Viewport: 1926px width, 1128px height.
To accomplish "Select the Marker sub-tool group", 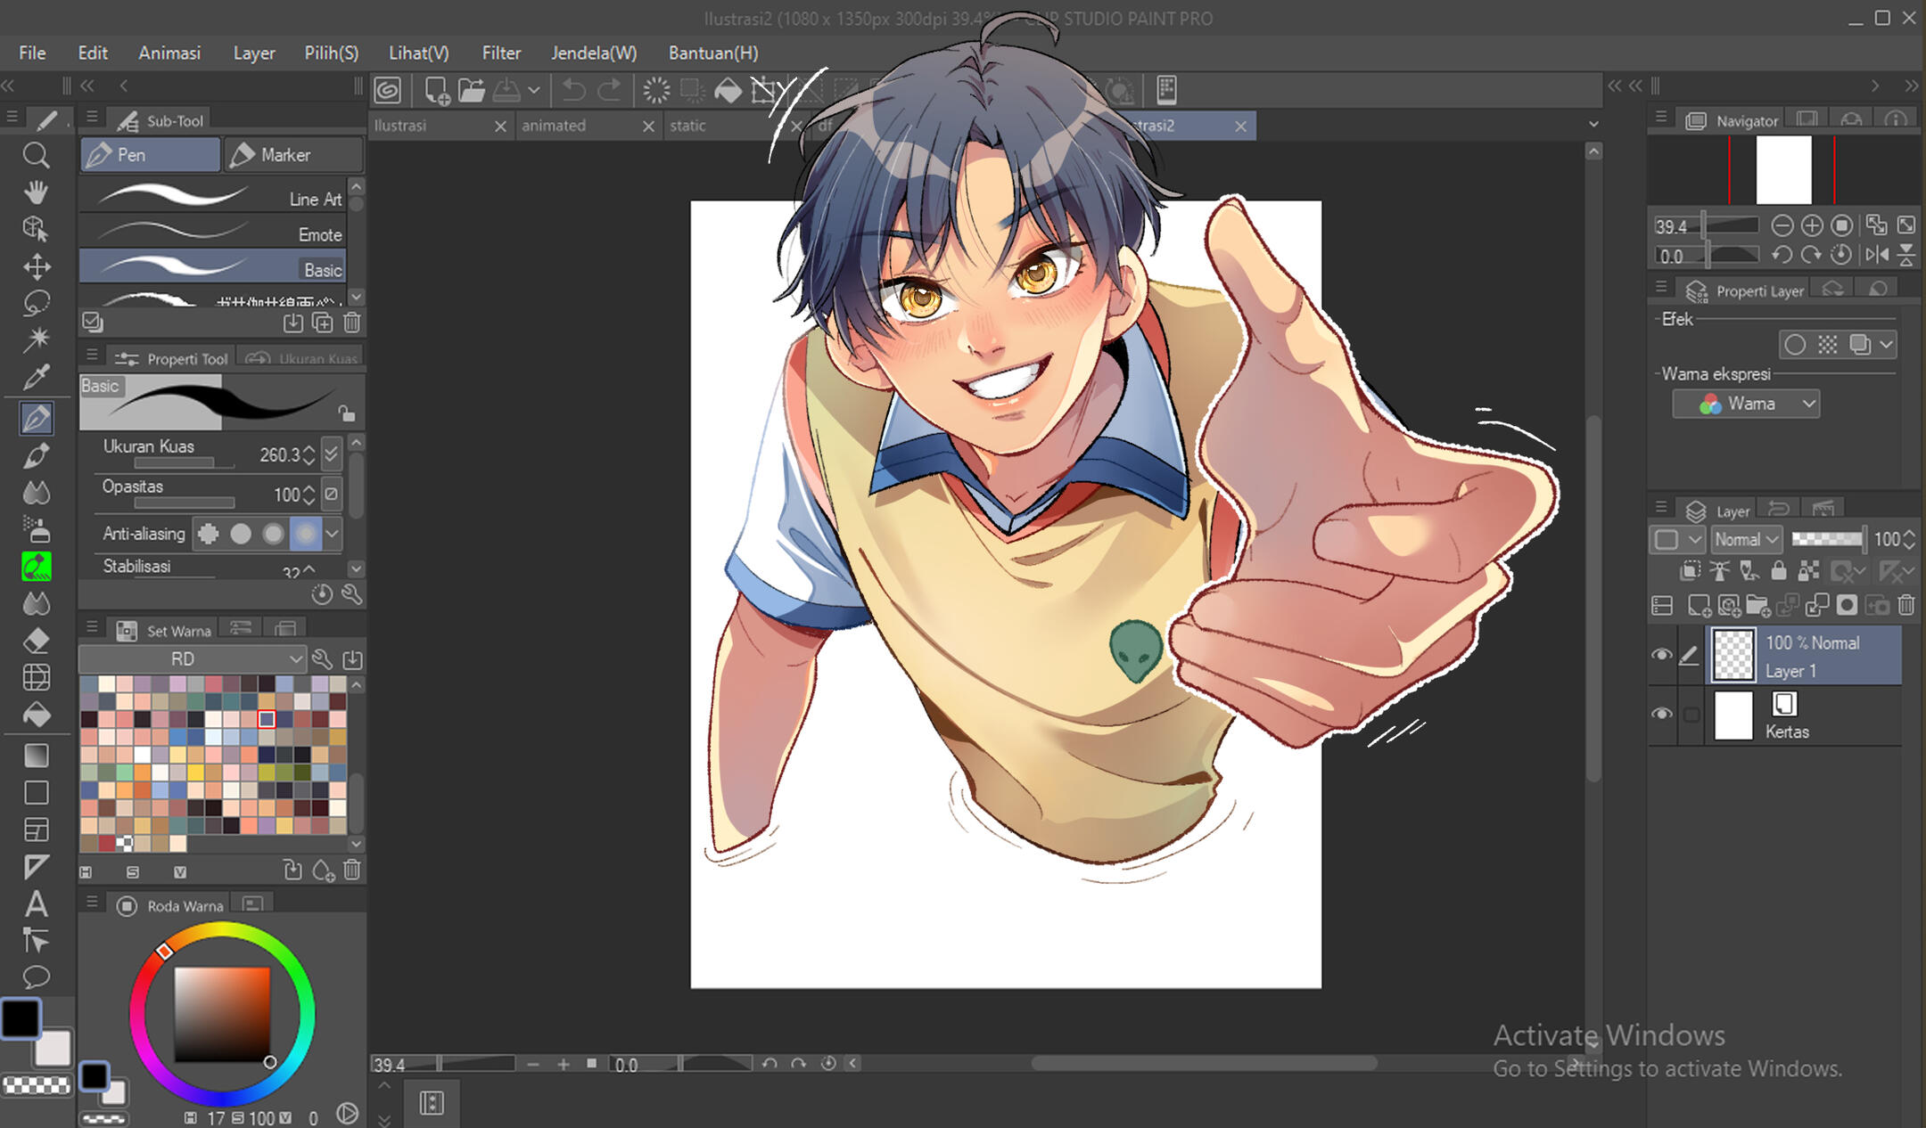I will tap(292, 155).
